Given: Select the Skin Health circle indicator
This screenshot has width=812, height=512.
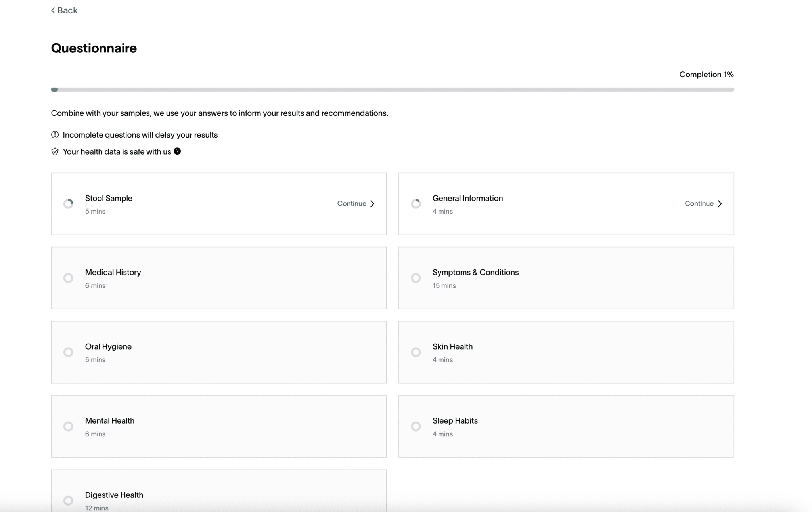Looking at the screenshot, I should click(x=416, y=352).
